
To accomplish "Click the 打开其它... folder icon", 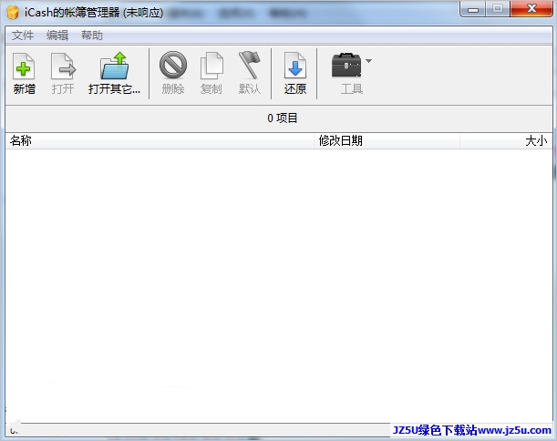I will point(114,66).
